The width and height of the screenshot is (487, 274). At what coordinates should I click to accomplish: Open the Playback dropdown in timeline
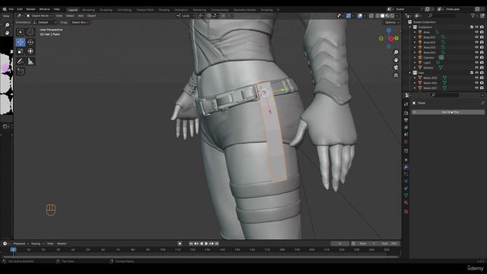point(21,244)
